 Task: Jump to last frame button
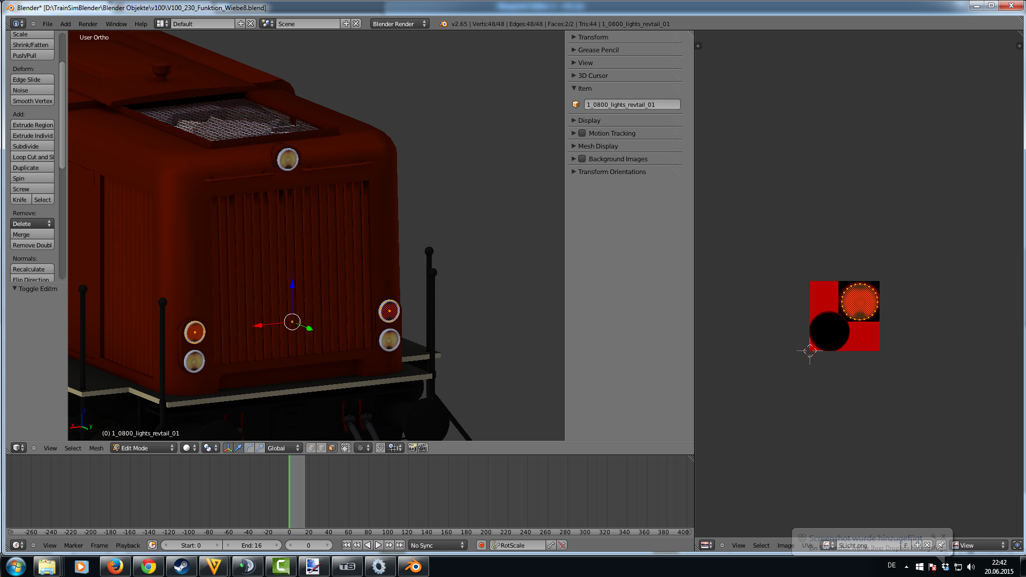coord(400,545)
